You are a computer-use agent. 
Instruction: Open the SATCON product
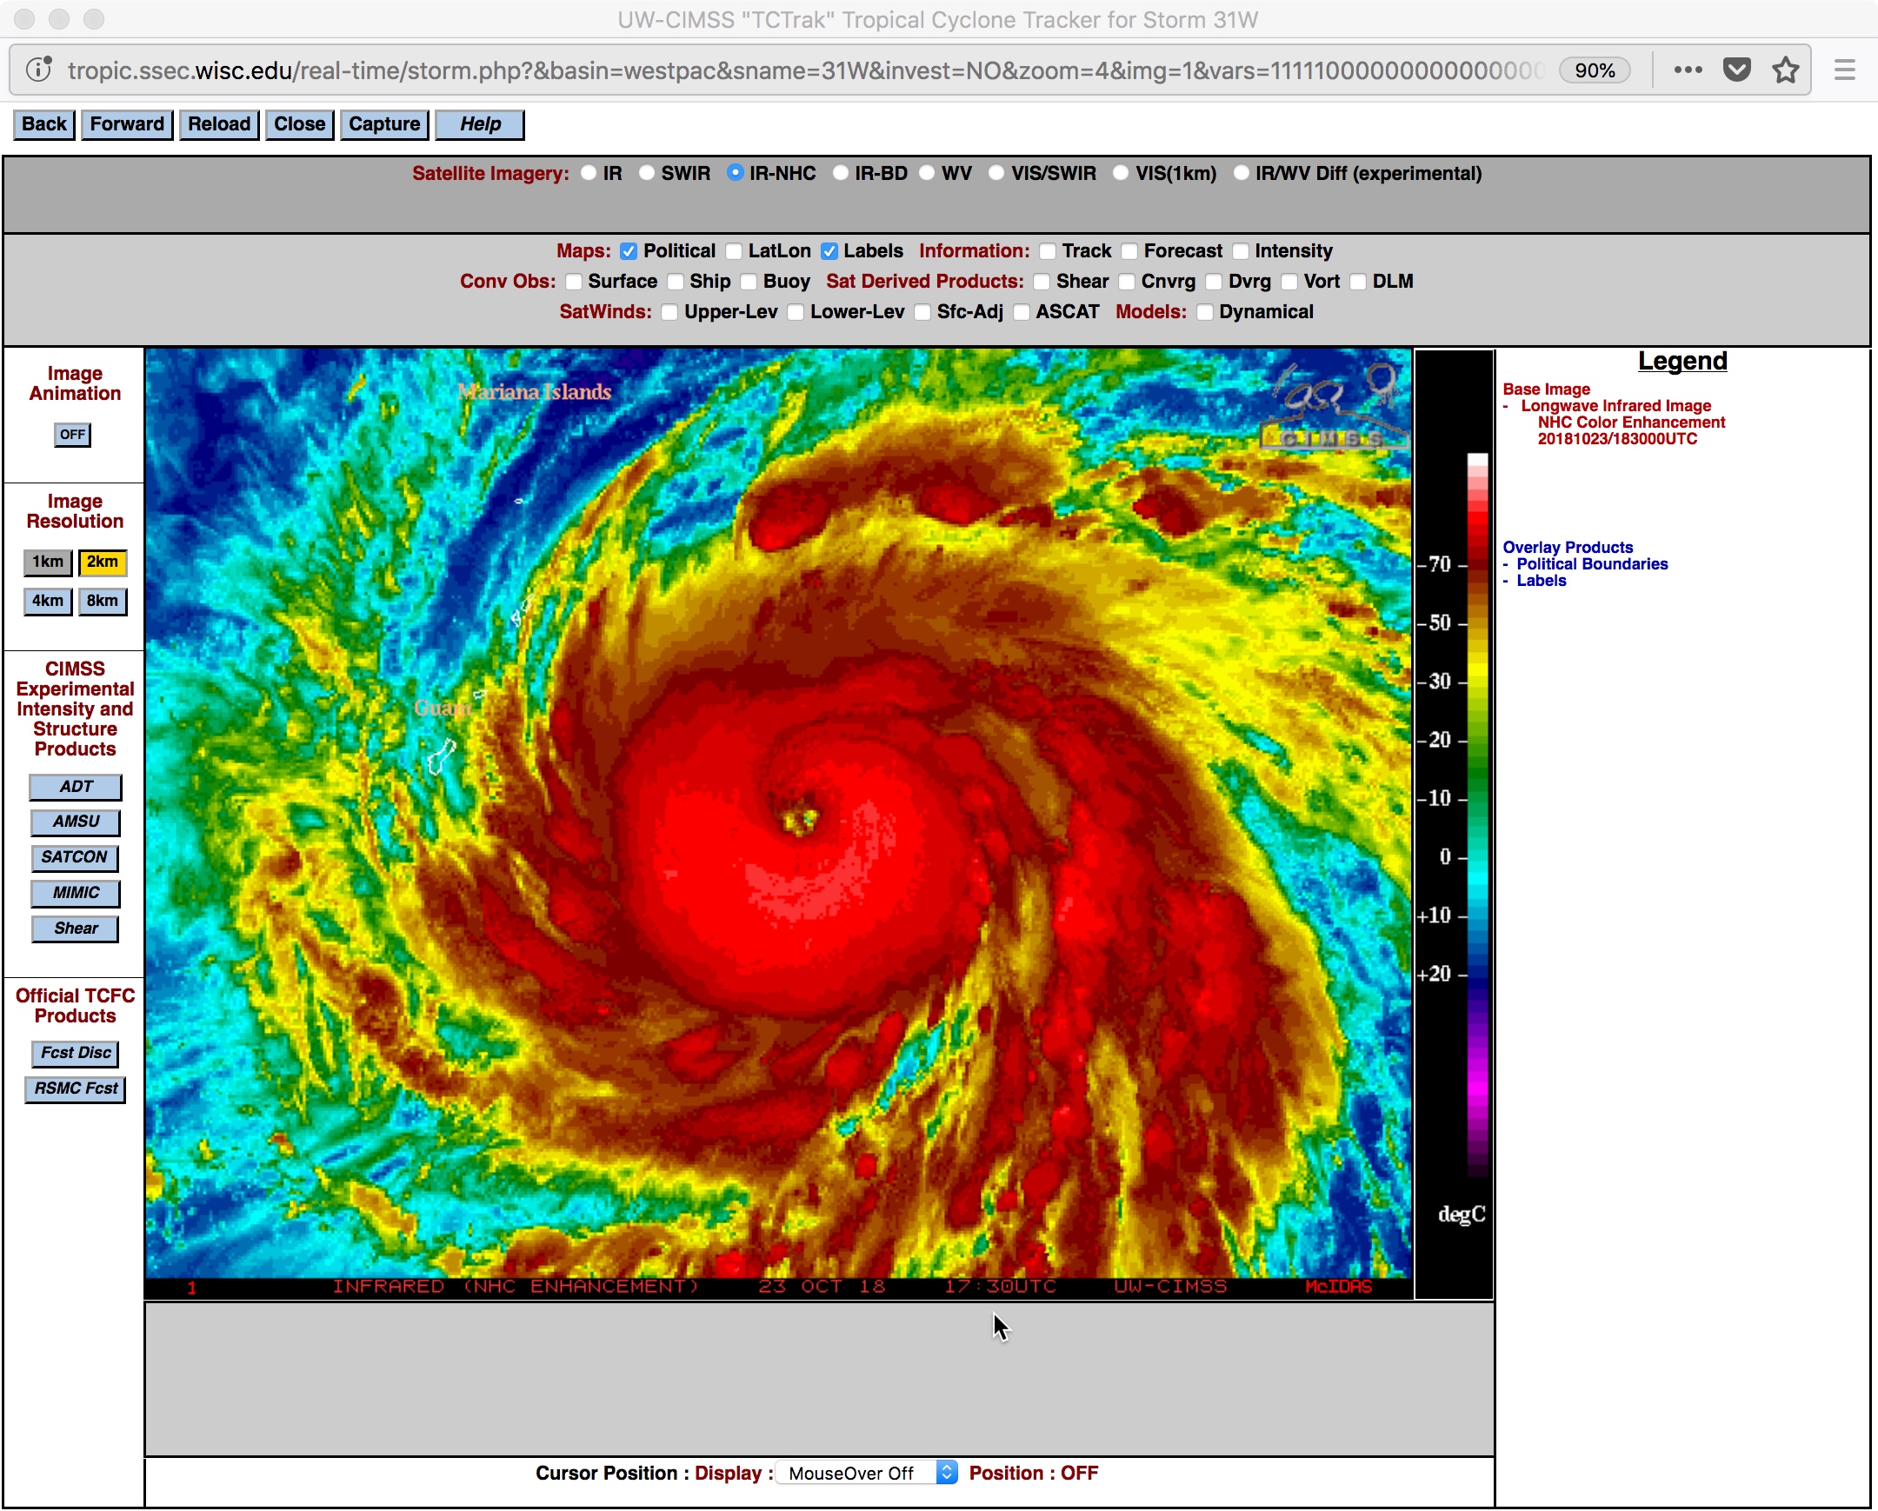[75, 858]
